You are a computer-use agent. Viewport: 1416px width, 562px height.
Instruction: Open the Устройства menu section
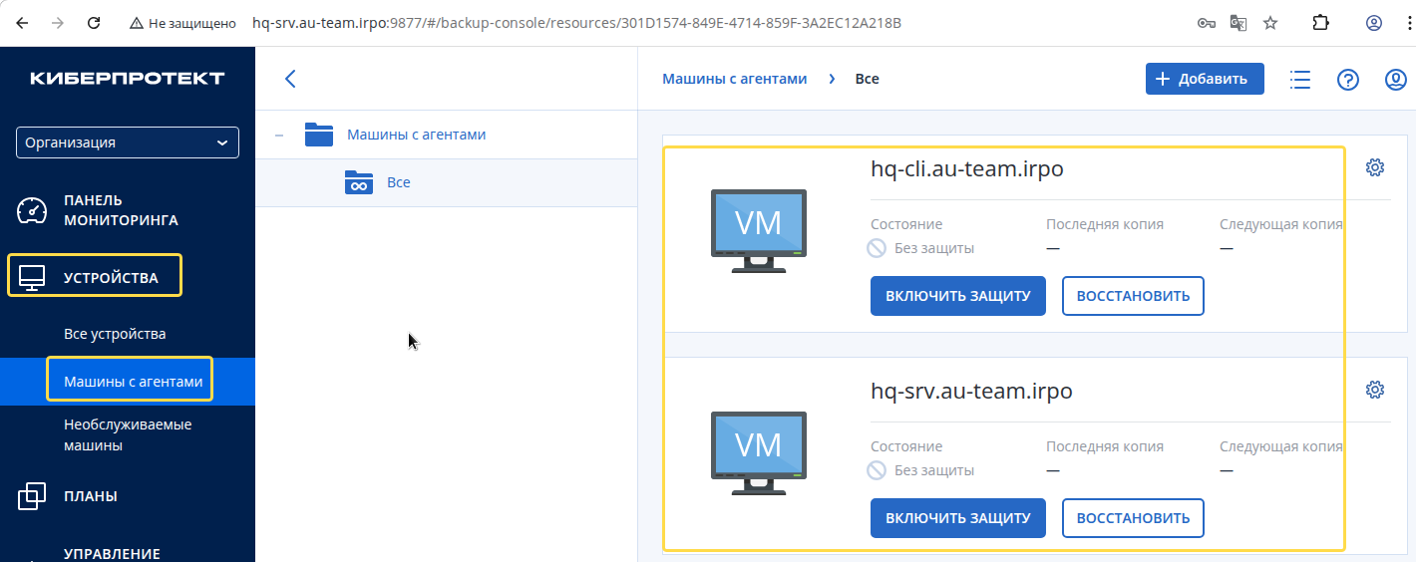coord(111,278)
